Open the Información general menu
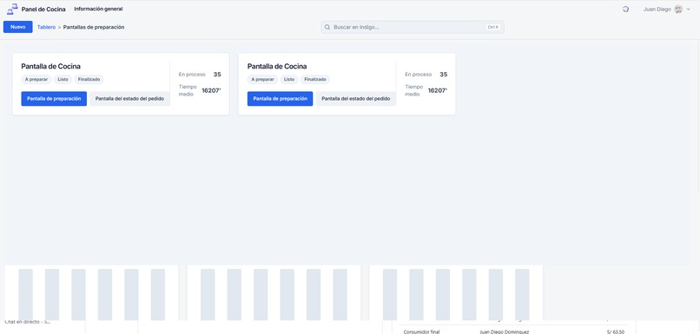This screenshot has height=334, width=700. (x=98, y=9)
